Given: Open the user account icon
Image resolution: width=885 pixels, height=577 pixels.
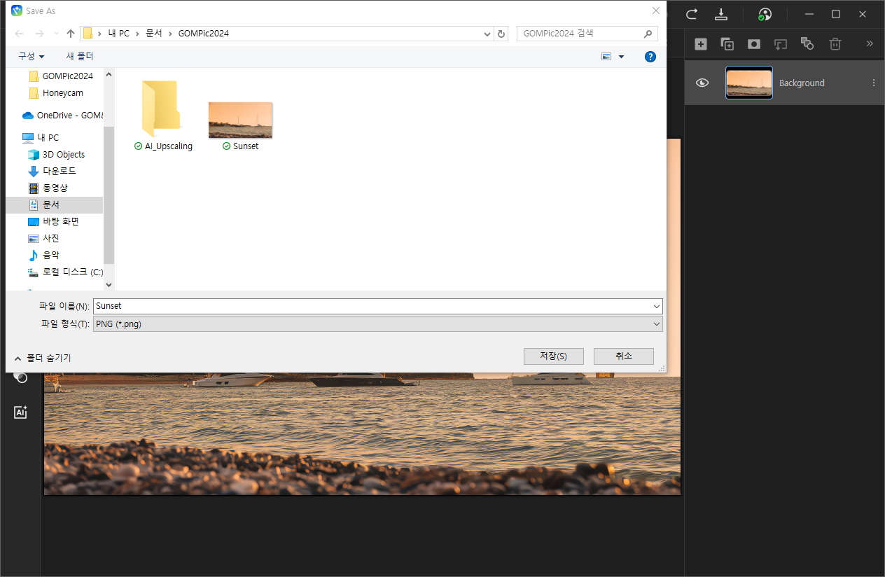Looking at the screenshot, I should (x=765, y=15).
